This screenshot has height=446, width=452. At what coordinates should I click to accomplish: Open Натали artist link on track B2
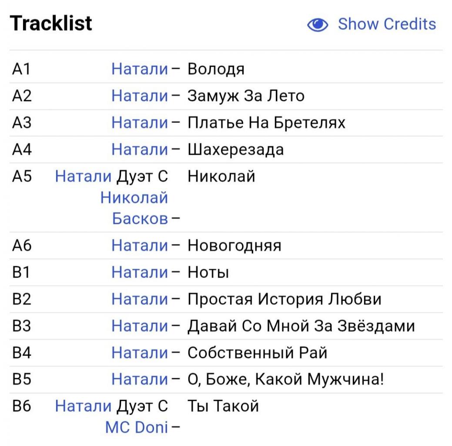pyautogui.click(x=140, y=300)
